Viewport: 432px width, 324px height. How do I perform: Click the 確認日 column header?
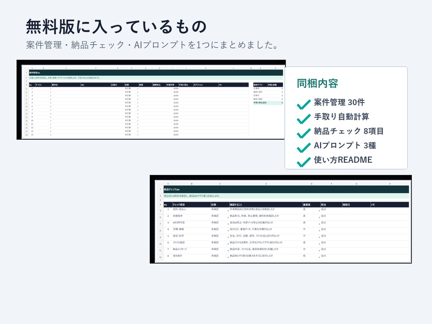tap(356, 205)
